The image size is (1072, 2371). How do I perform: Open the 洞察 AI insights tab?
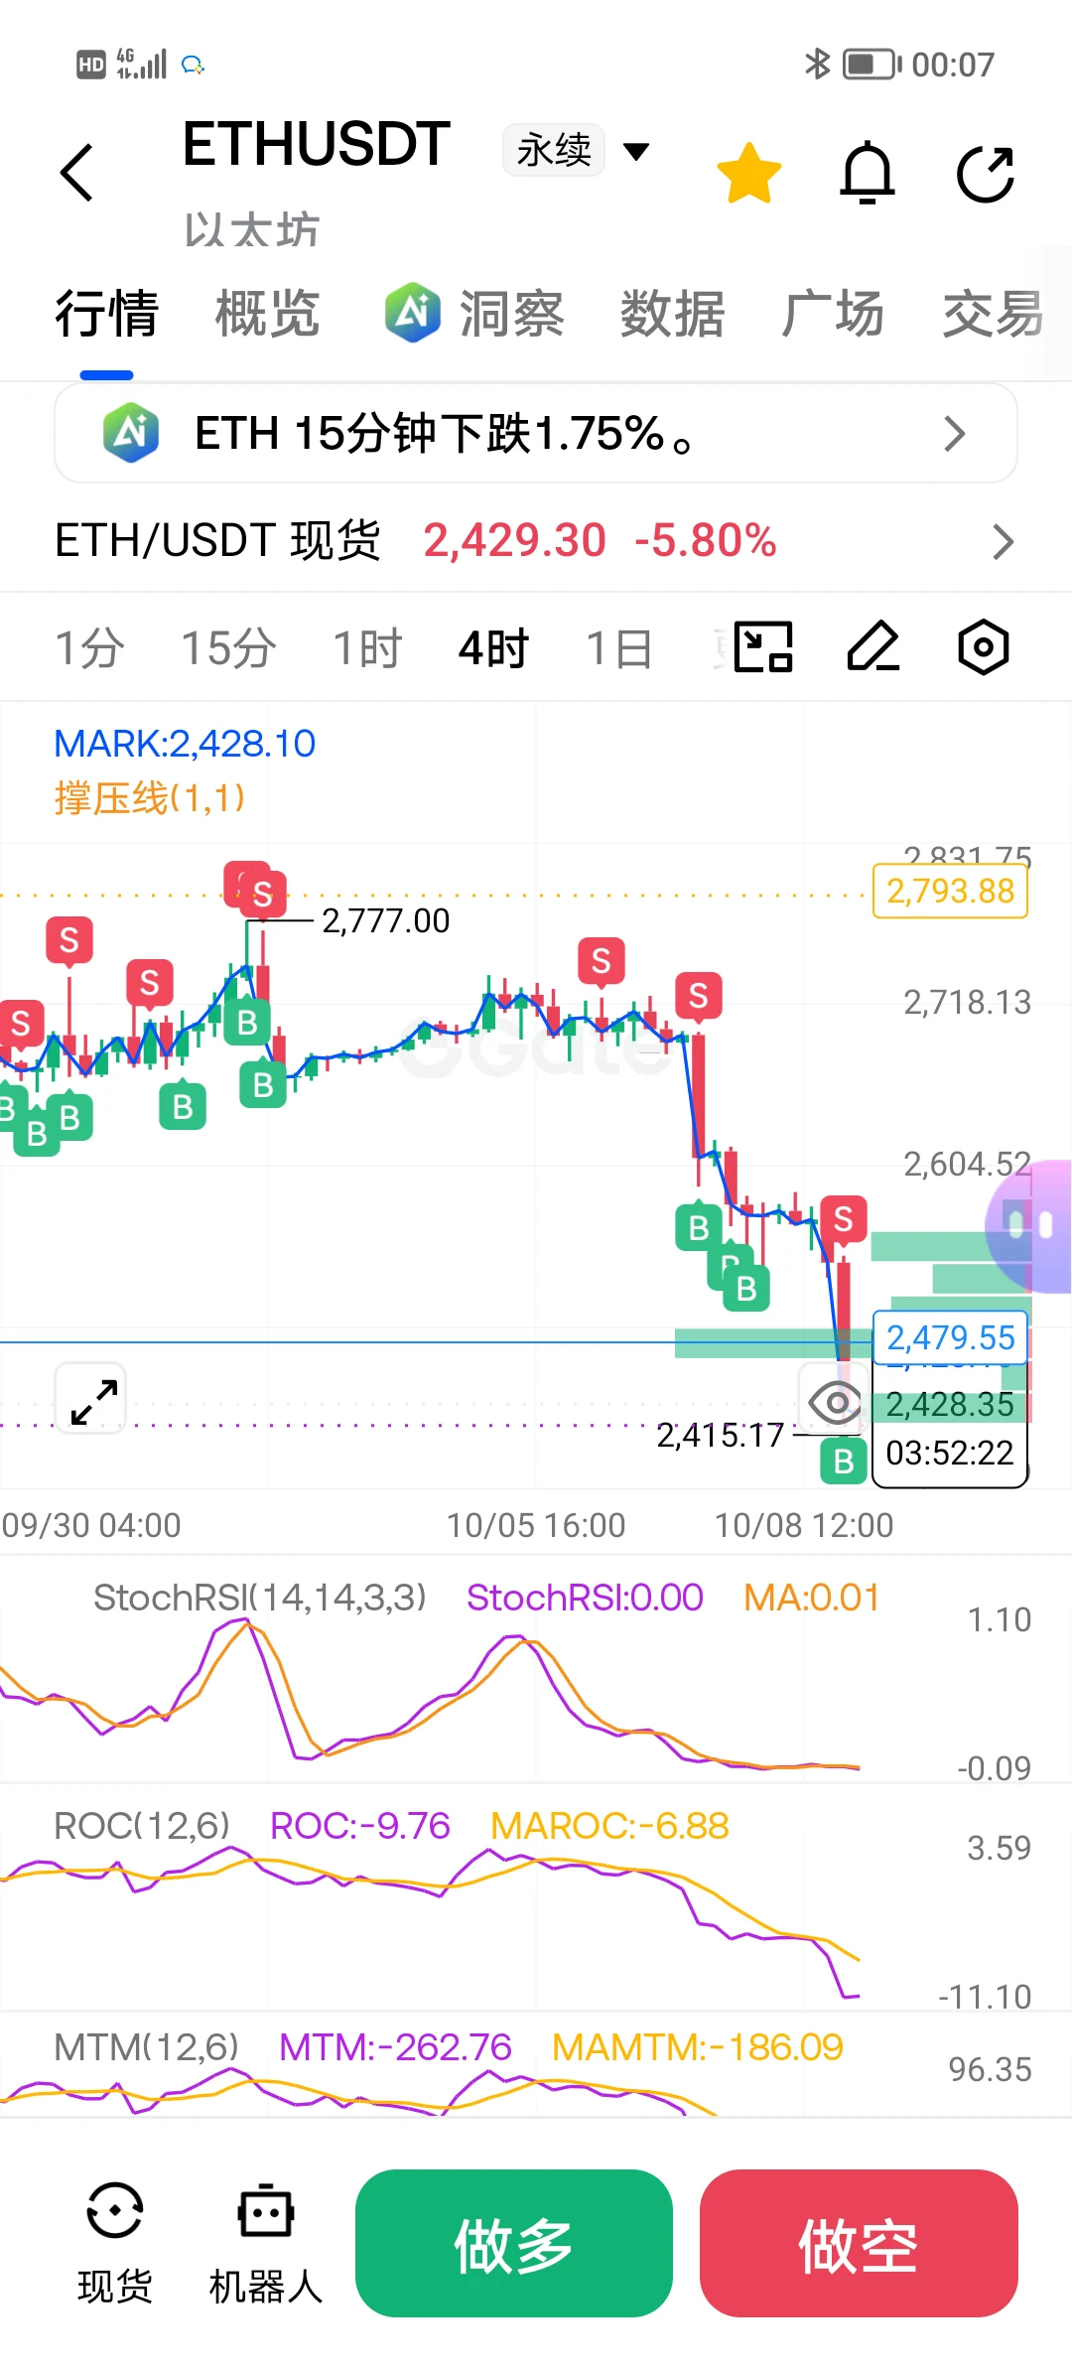[474, 314]
